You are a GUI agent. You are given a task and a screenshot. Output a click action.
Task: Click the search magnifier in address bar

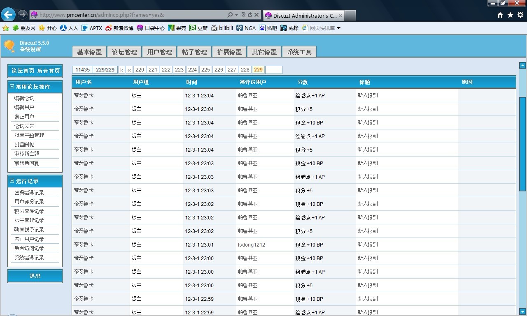tap(230, 15)
